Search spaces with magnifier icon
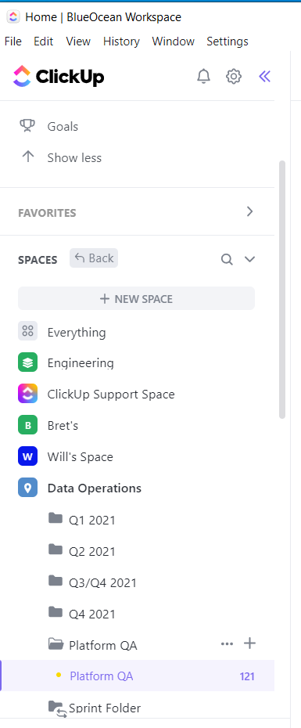Image resolution: width=301 pixels, height=728 pixels. coord(227,259)
